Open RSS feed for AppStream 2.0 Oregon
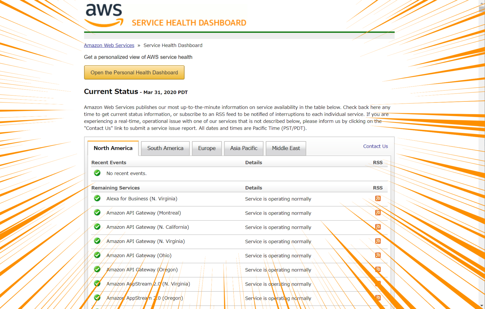The image size is (485, 309). (x=378, y=298)
